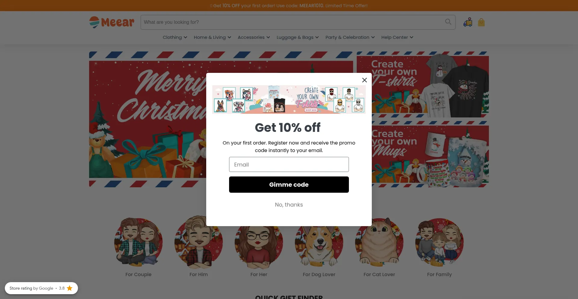Click the Meear logo
This screenshot has width=578, height=299.
click(112, 22)
